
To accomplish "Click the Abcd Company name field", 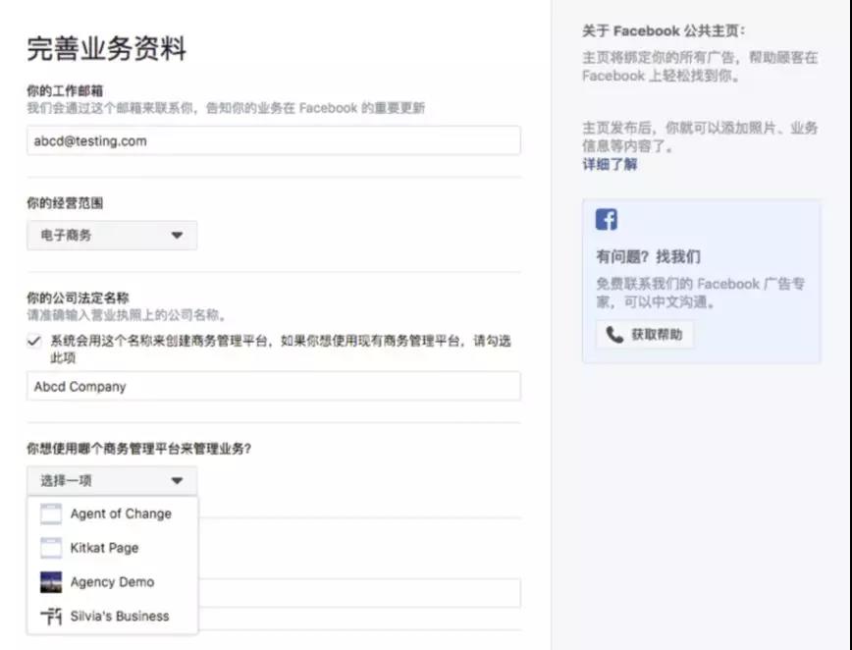I will pos(274,387).
